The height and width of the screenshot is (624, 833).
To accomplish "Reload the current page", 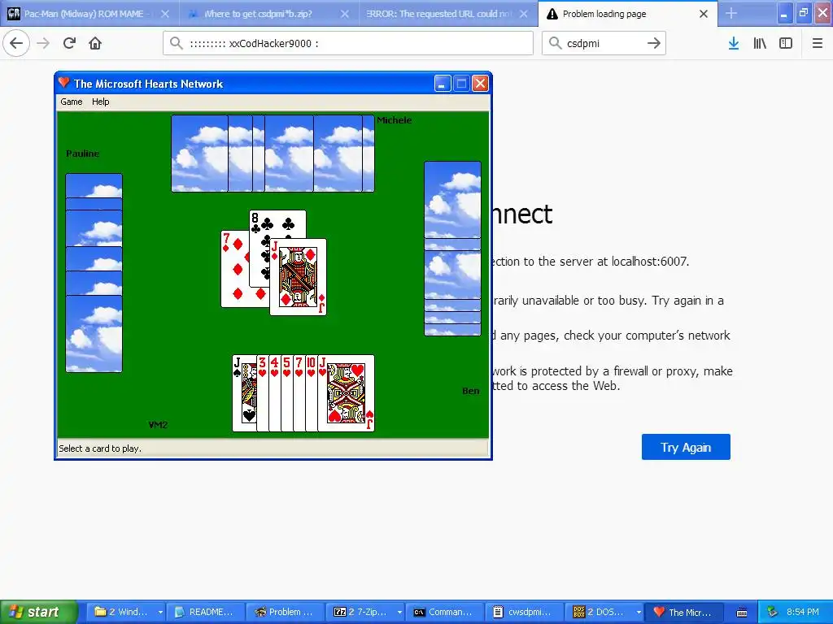I will [x=69, y=43].
